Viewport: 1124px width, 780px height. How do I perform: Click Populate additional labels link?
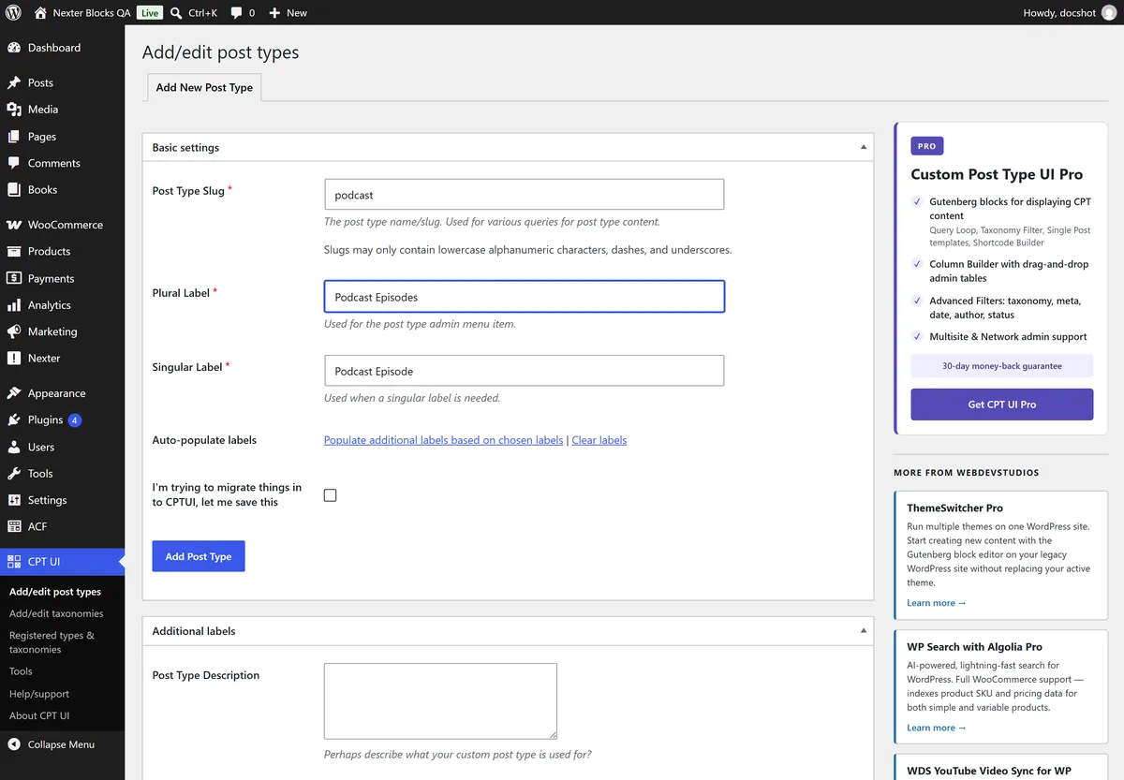click(x=444, y=440)
